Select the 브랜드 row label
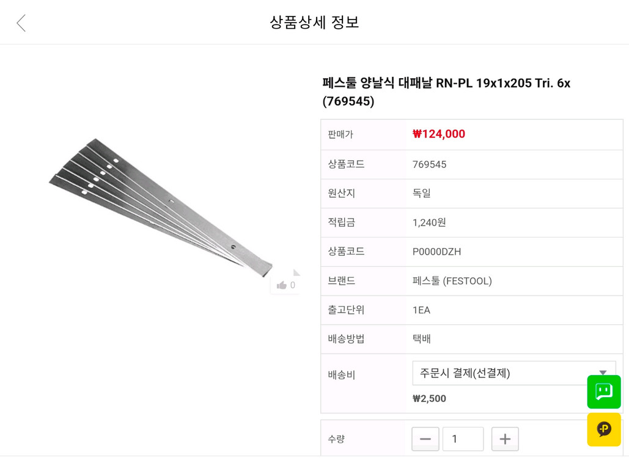 tap(340, 281)
